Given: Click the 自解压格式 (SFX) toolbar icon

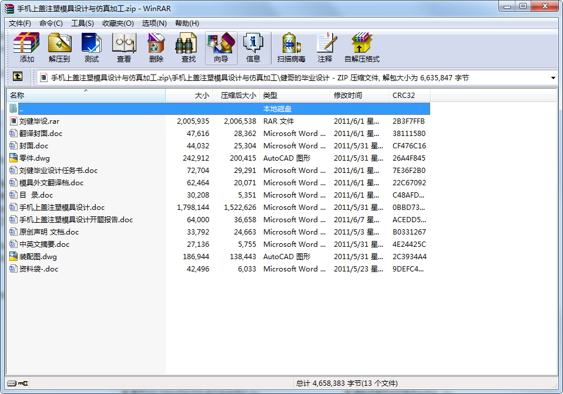Looking at the screenshot, I should pyautogui.click(x=362, y=47).
